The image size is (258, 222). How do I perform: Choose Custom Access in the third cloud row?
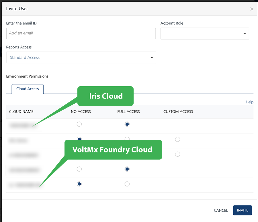[178, 154]
